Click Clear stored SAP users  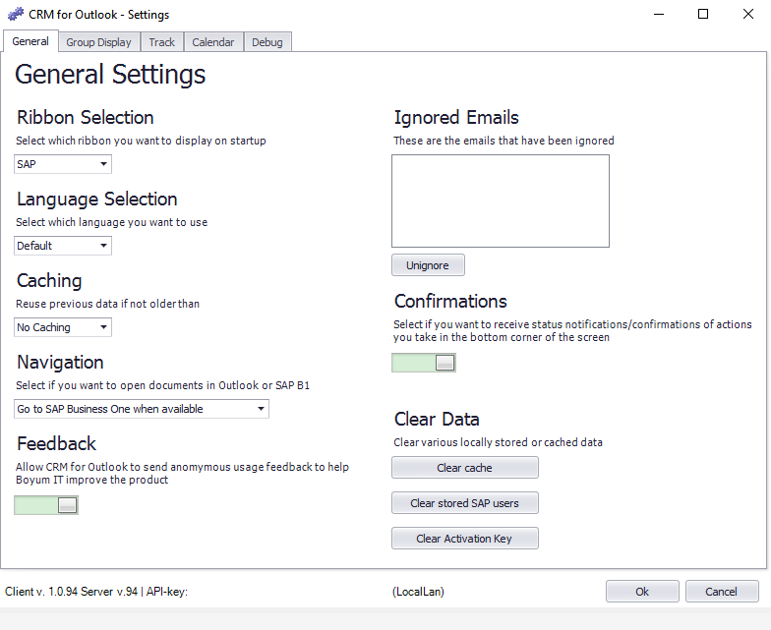pos(464,503)
